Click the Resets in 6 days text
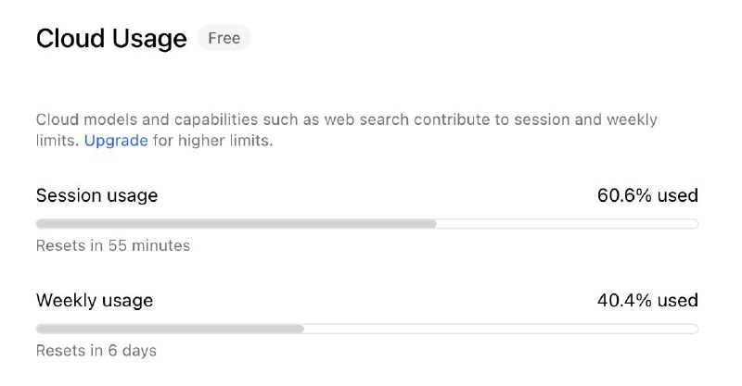742x386 pixels. click(96, 351)
